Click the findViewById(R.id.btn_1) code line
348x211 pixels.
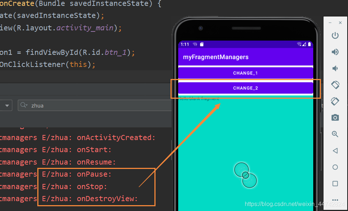tap(67, 53)
